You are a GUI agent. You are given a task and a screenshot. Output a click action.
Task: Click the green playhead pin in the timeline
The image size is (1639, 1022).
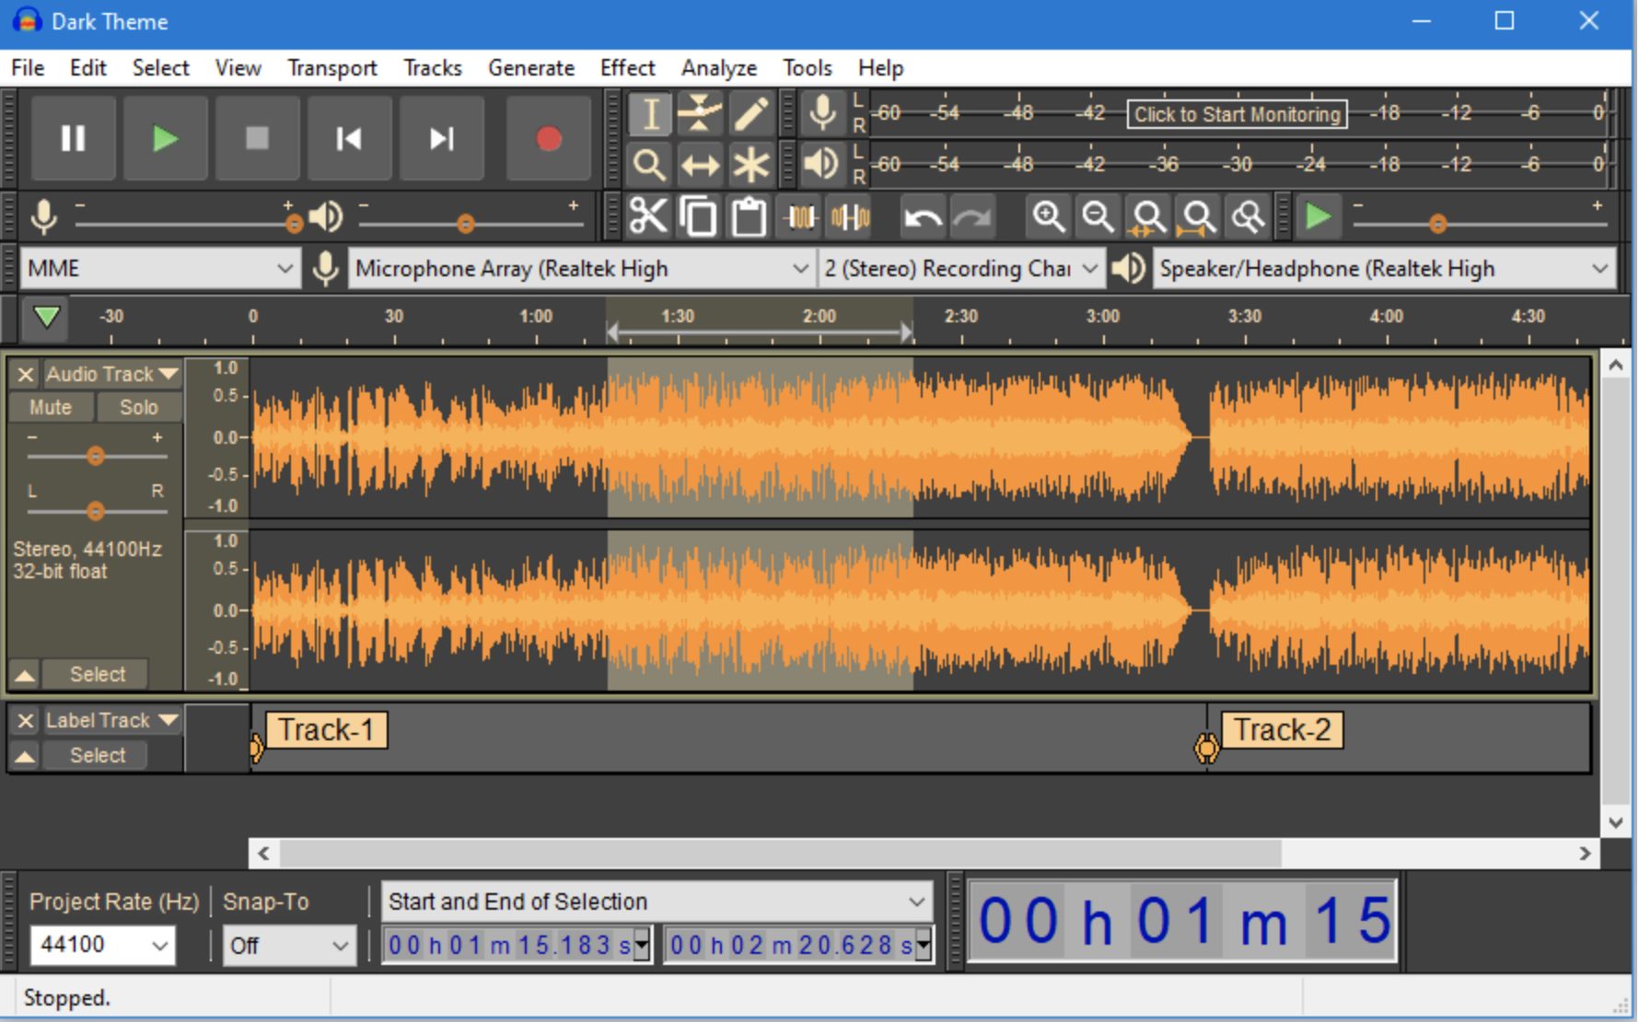[46, 318]
